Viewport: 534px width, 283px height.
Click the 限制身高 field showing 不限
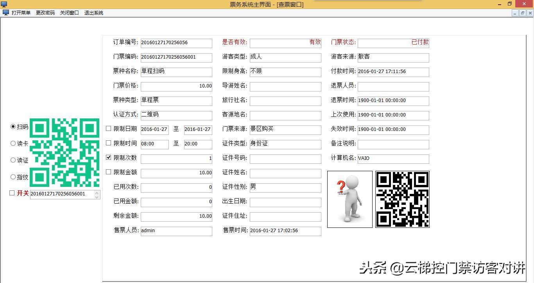pos(285,72)
